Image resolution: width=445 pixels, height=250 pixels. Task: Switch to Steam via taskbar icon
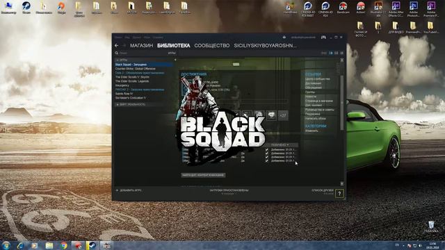tap(92, 245)
